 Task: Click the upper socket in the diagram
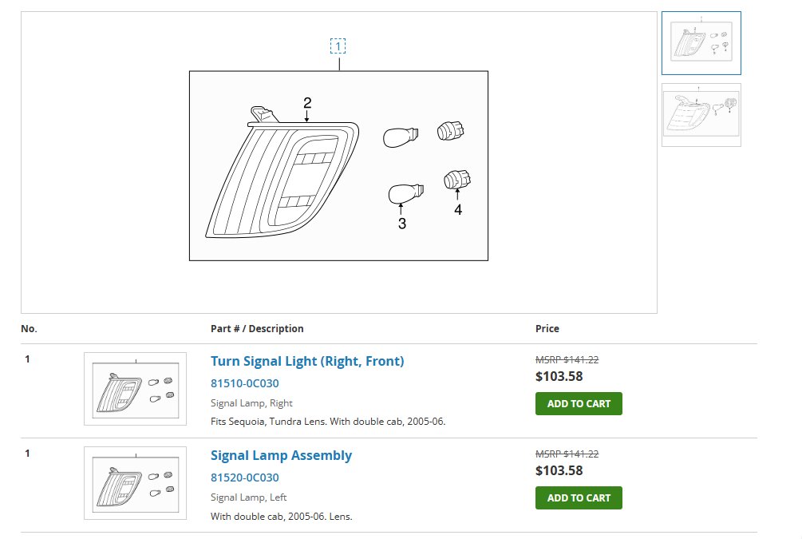451,131
